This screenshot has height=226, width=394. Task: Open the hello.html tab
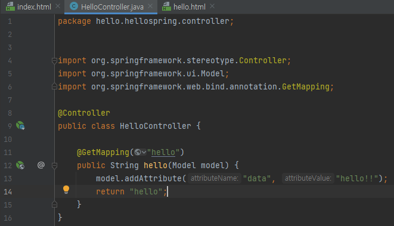click(189, 7)
